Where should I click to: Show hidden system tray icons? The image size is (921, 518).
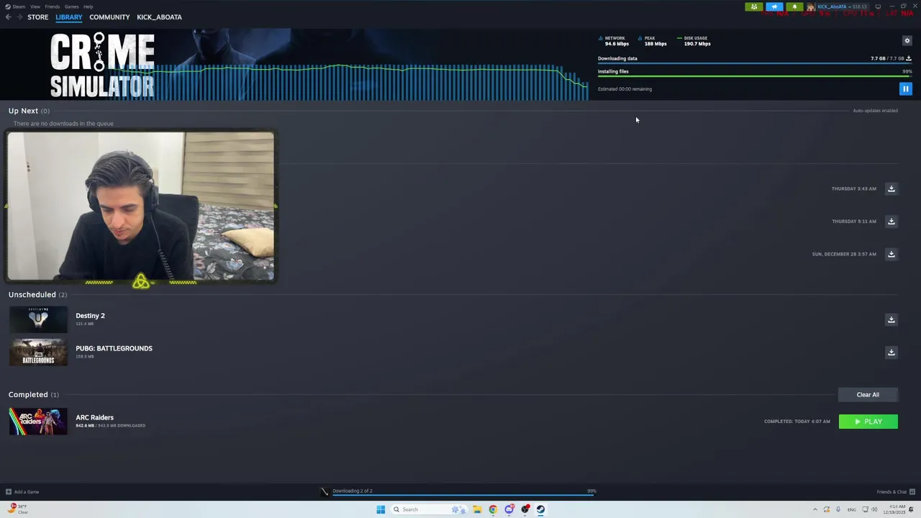click(x=815, y=509)
